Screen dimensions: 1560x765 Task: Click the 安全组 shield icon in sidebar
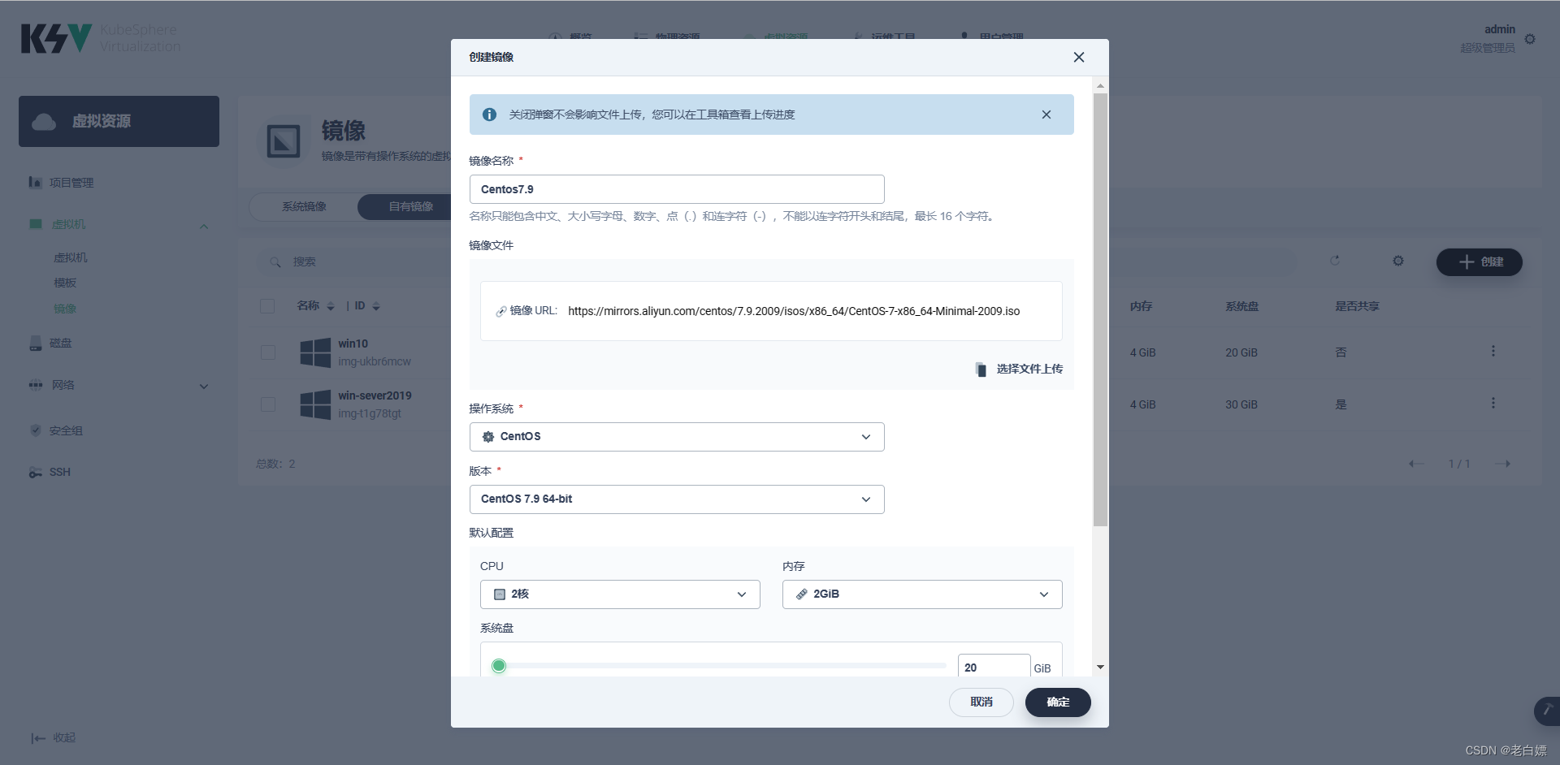pos(36,430)
